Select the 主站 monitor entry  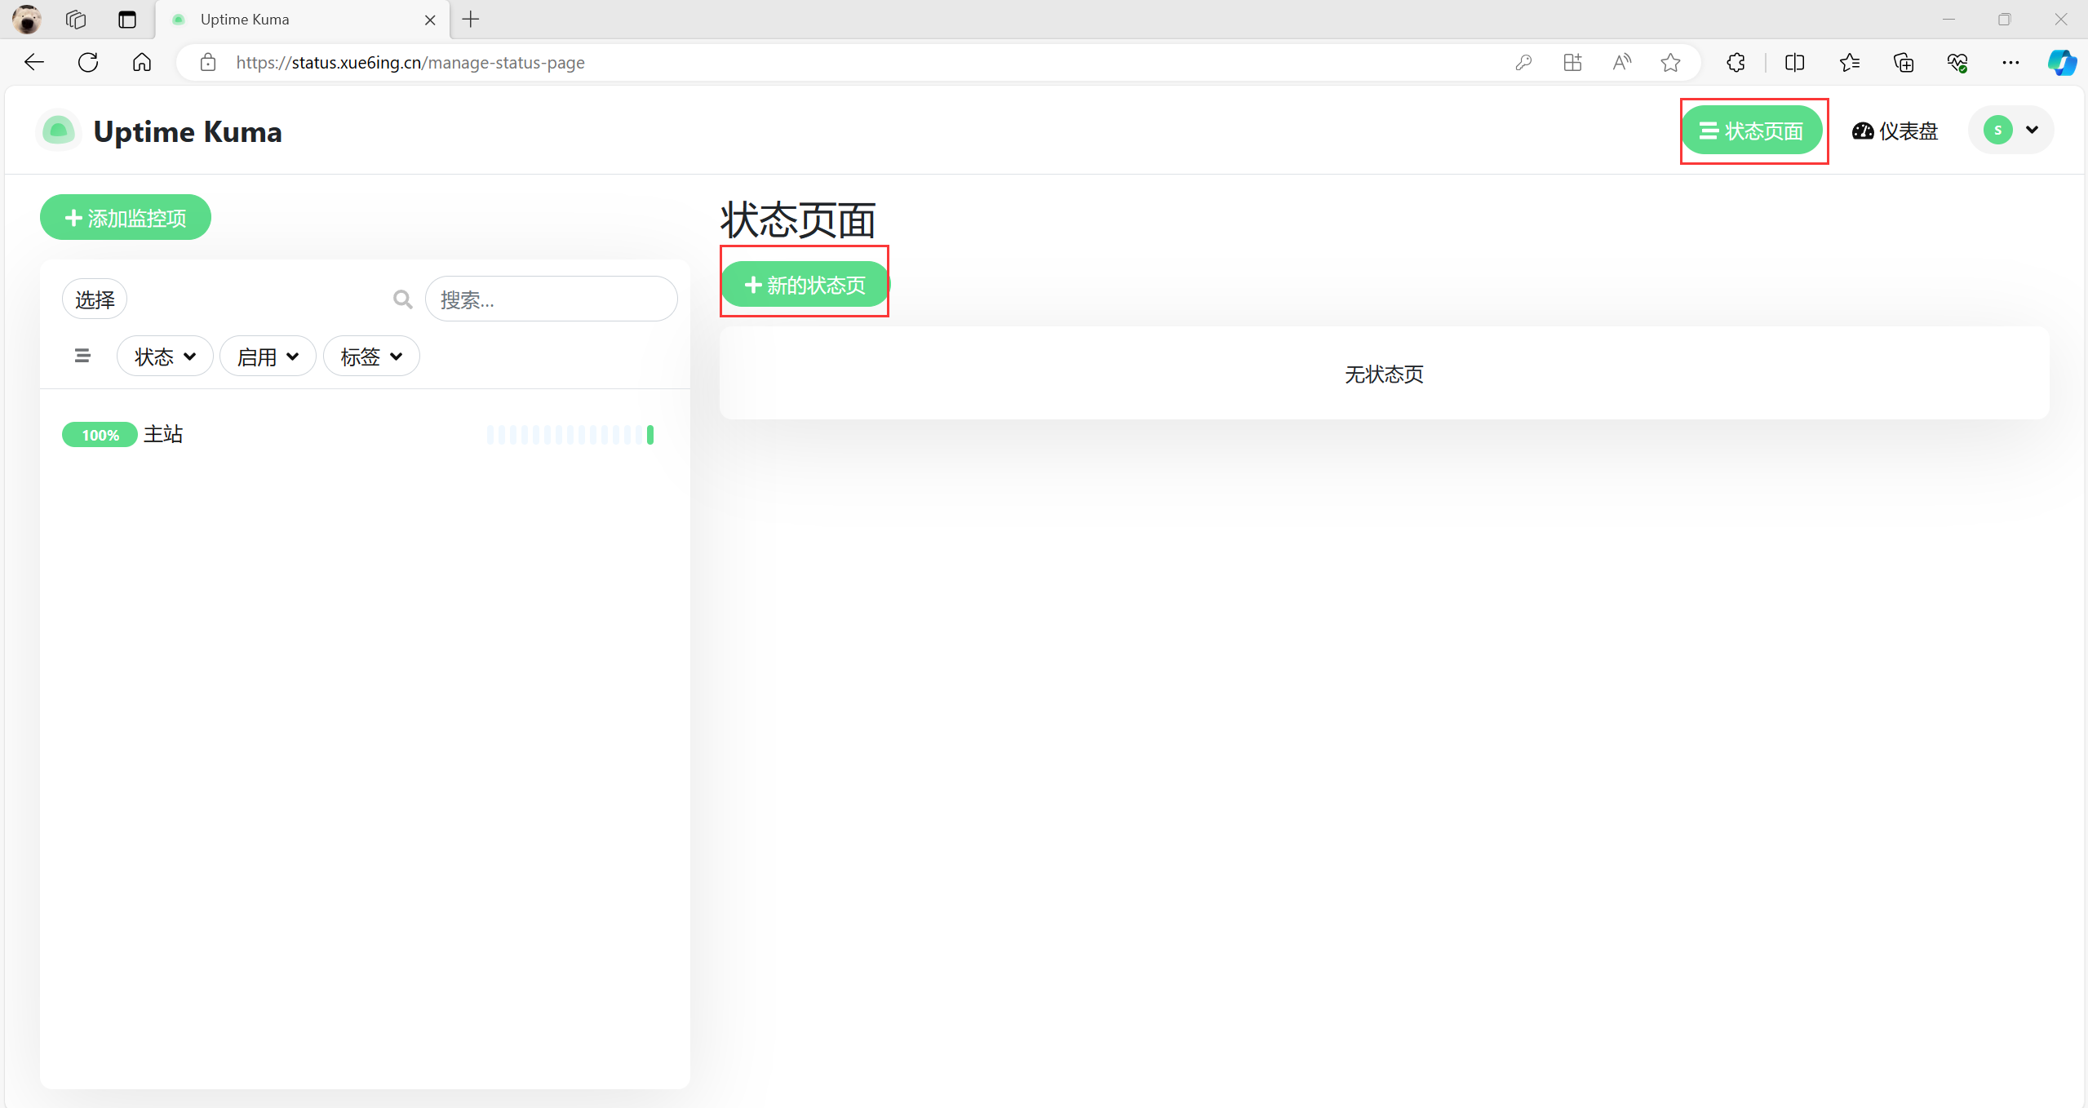pyautogui.click(x=365, y=434)
